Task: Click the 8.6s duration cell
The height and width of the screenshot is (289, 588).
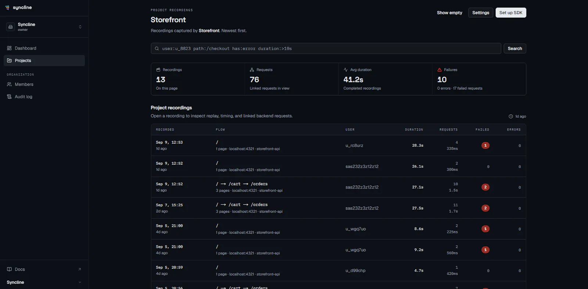Action: point(419,229)
